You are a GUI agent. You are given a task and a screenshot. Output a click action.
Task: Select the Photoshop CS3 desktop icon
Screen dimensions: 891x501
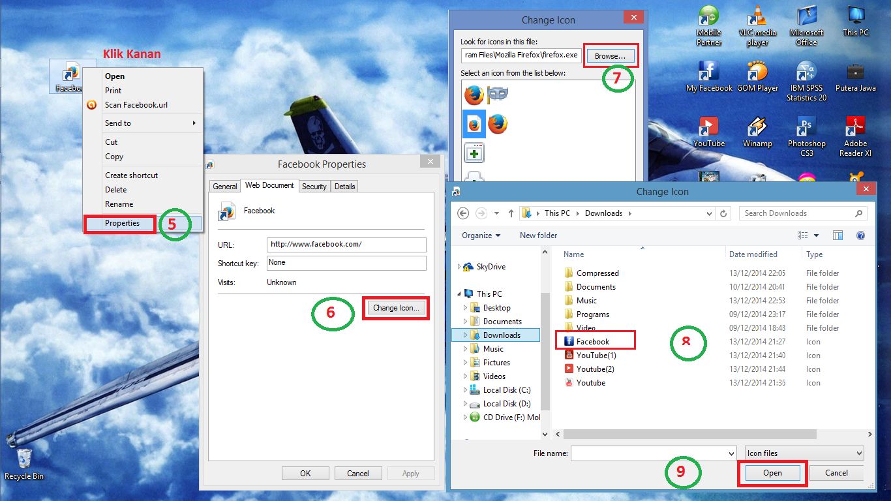(x=806, y=137)
